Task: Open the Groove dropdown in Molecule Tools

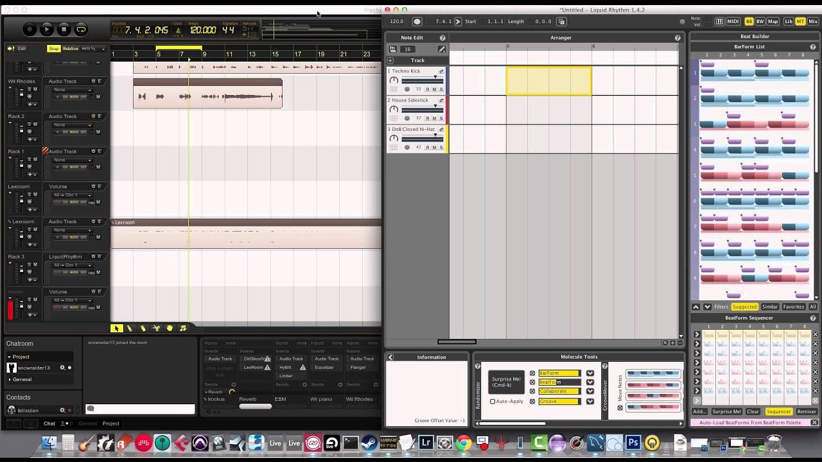Action: click(590, 401)
